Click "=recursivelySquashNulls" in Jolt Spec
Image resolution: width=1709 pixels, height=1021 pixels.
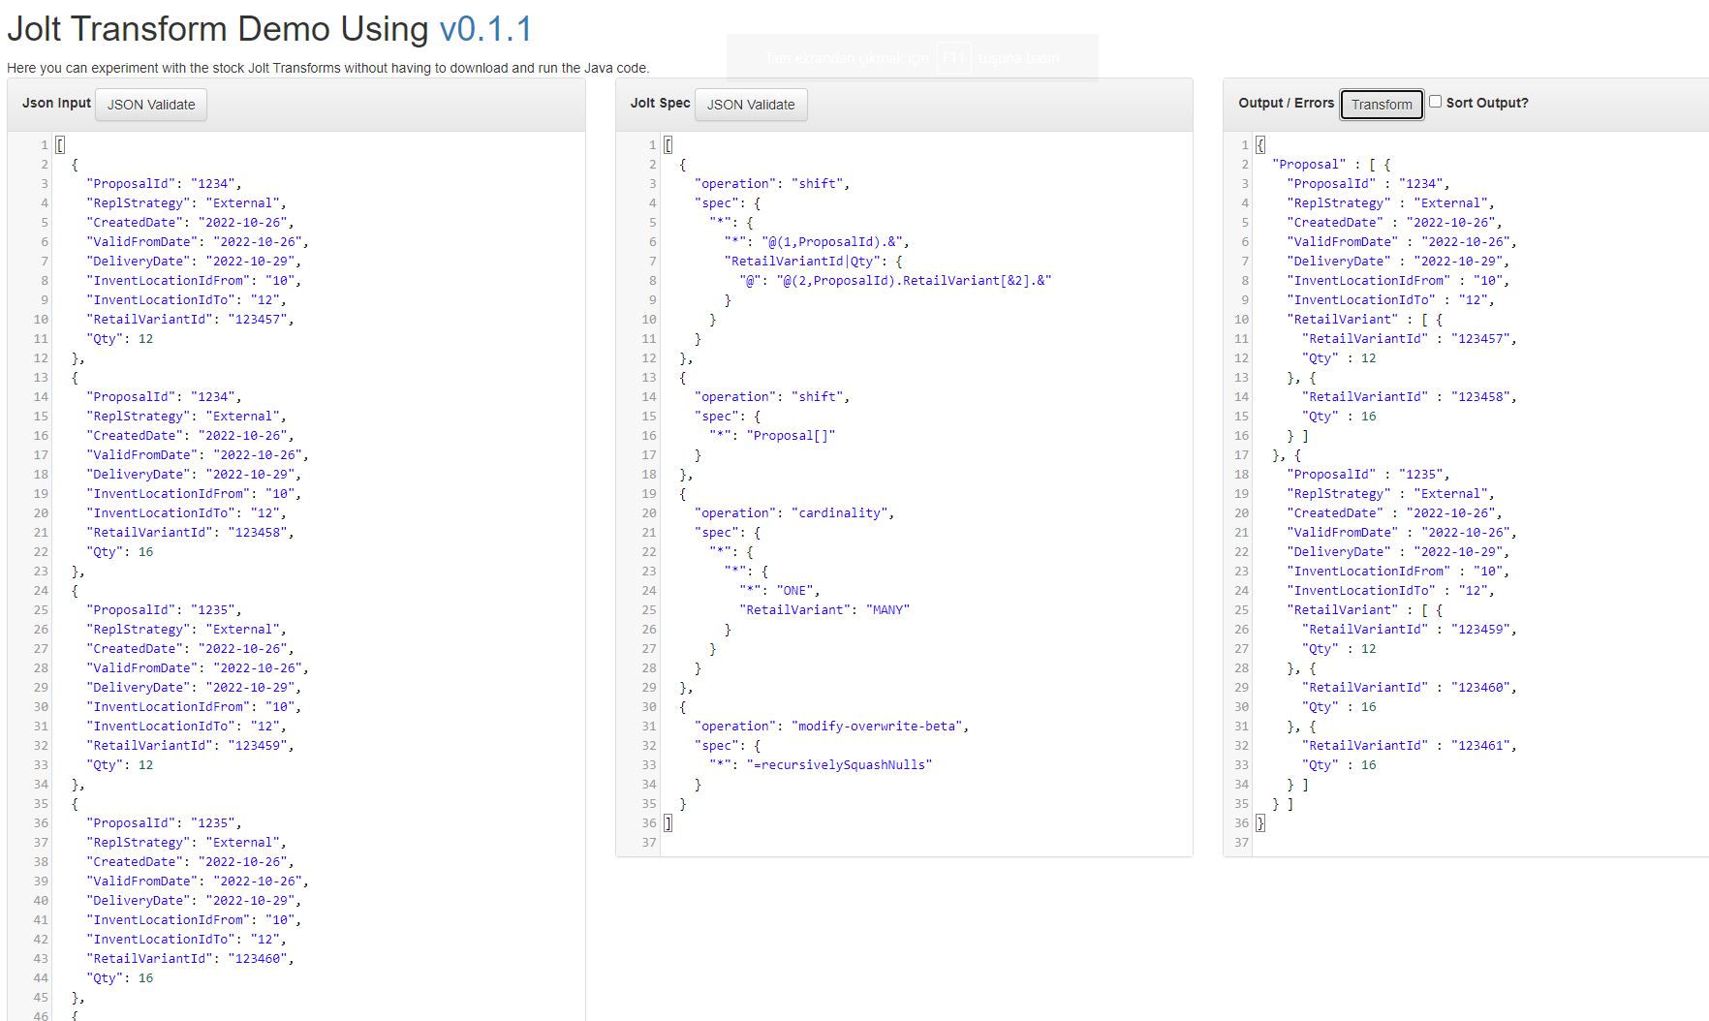[838, 765]
